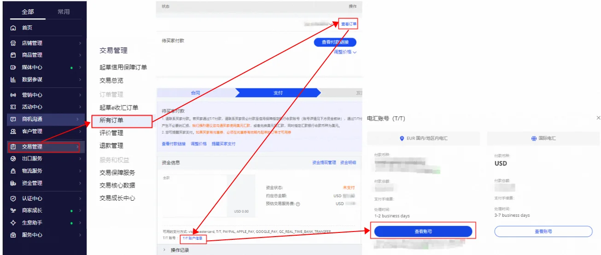The width and height of the screenshot is (601, 255).
Task: Click the help icon next to 预估交易服务费
Action: [x=298, y=204]
